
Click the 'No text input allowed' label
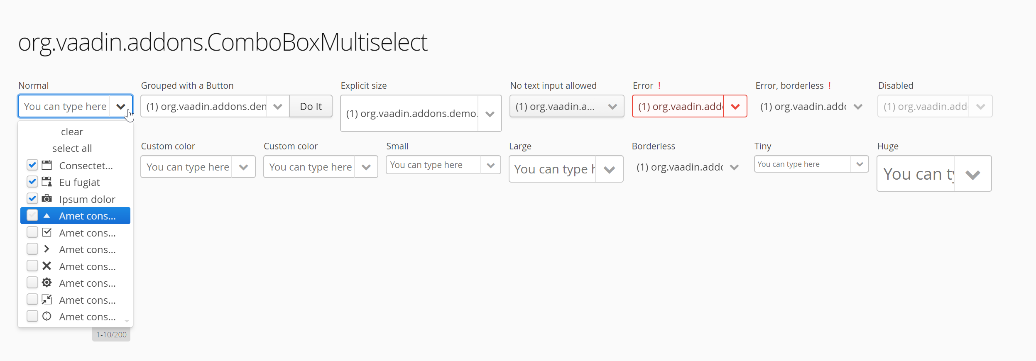(x=553, y=85)
